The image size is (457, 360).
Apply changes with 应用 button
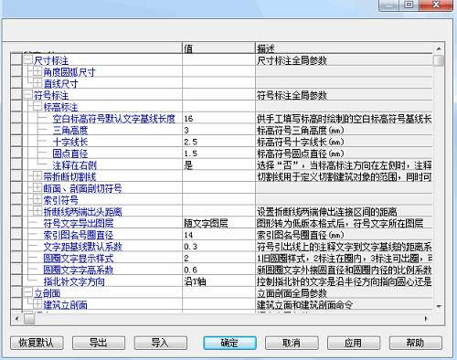pos(354,343)
